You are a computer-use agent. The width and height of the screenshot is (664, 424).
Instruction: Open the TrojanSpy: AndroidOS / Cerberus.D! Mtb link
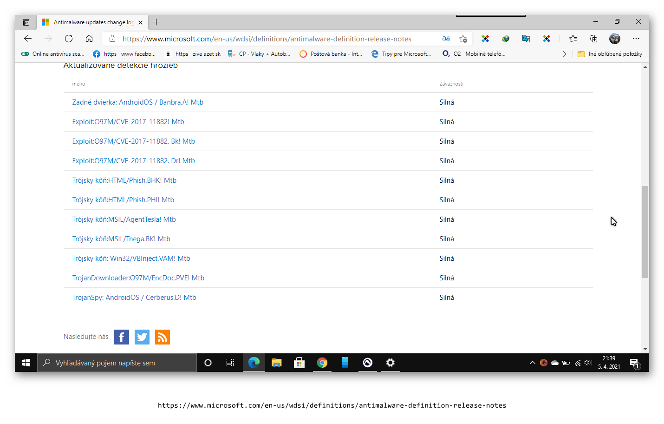click(134, 298)
